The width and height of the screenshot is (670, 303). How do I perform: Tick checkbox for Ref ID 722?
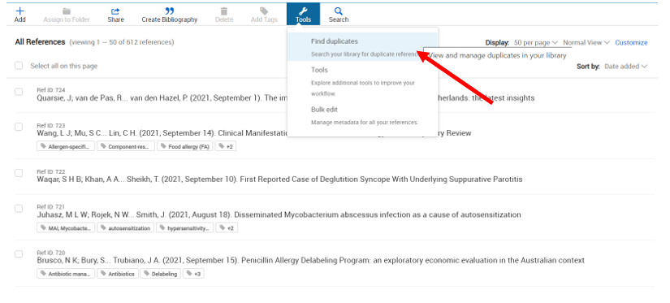pos(19,173)
